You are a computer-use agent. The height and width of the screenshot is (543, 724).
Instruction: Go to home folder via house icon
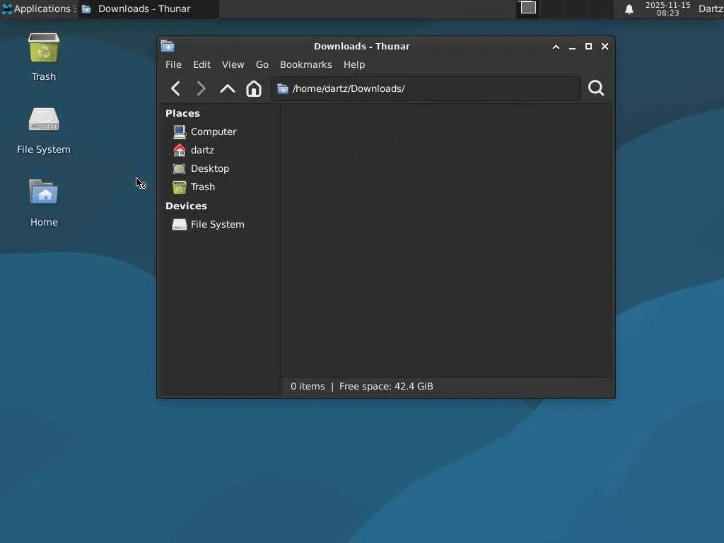pyautogui.click(x=254, y=88)
